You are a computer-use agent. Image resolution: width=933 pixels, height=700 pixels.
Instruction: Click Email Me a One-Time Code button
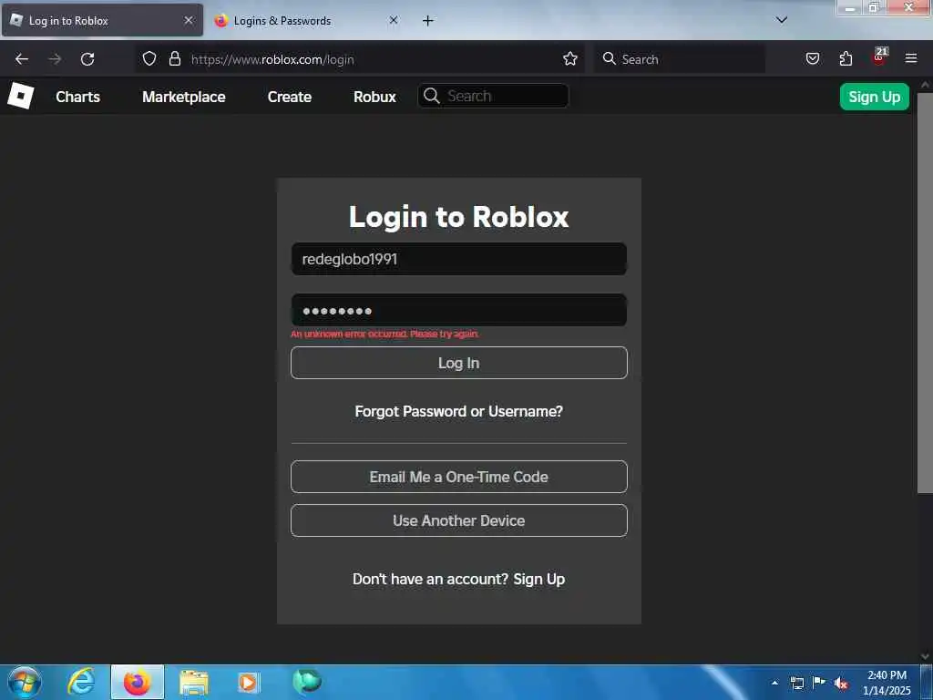459,476
